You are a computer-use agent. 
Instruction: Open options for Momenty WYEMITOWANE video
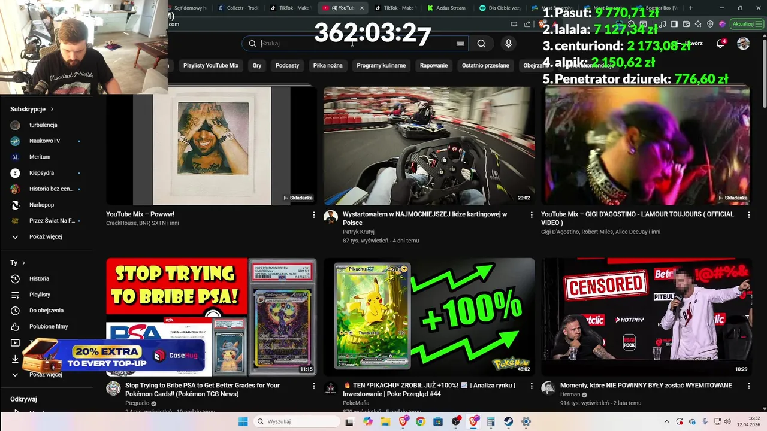click(748, 386)
